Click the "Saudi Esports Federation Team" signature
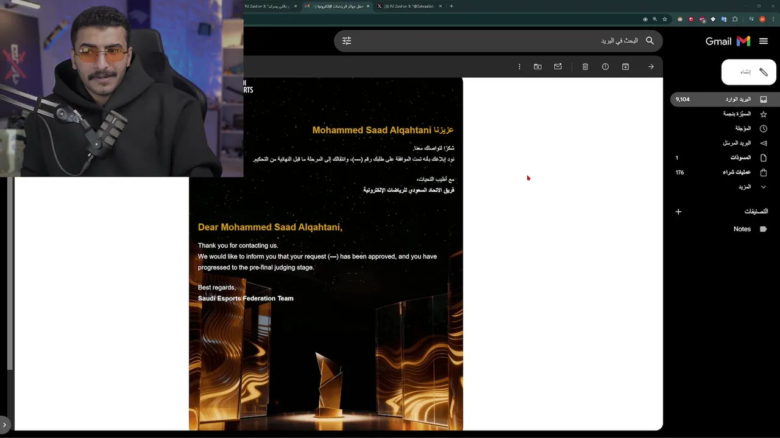This screenshot has width=780, height=438. pos(246,298)
